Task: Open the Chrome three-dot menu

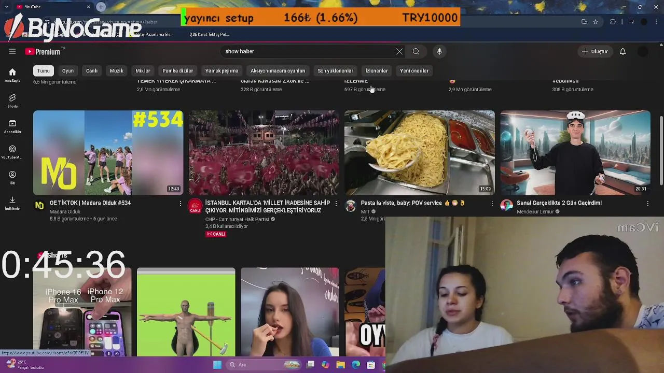Action: (657, 22)
